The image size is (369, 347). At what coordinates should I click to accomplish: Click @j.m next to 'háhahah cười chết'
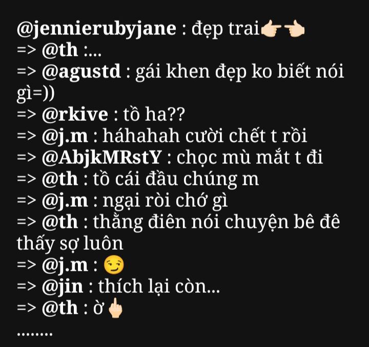coord(65,136)
